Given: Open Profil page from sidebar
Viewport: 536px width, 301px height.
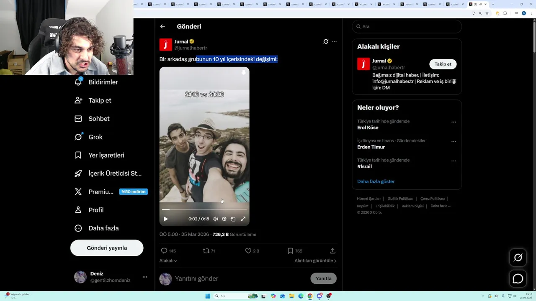Looking at the screenshot, I should point(89,210).
